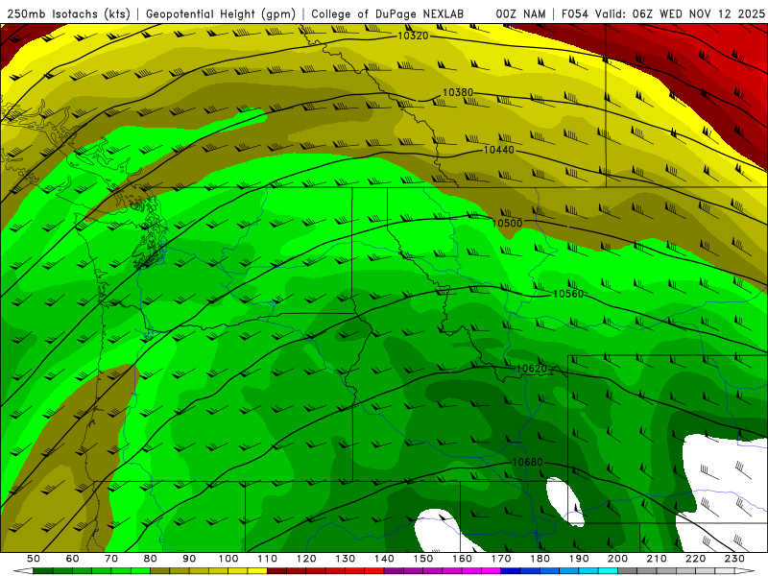
Task: Select the 10620 height contour label
Action: click(532, 369)
